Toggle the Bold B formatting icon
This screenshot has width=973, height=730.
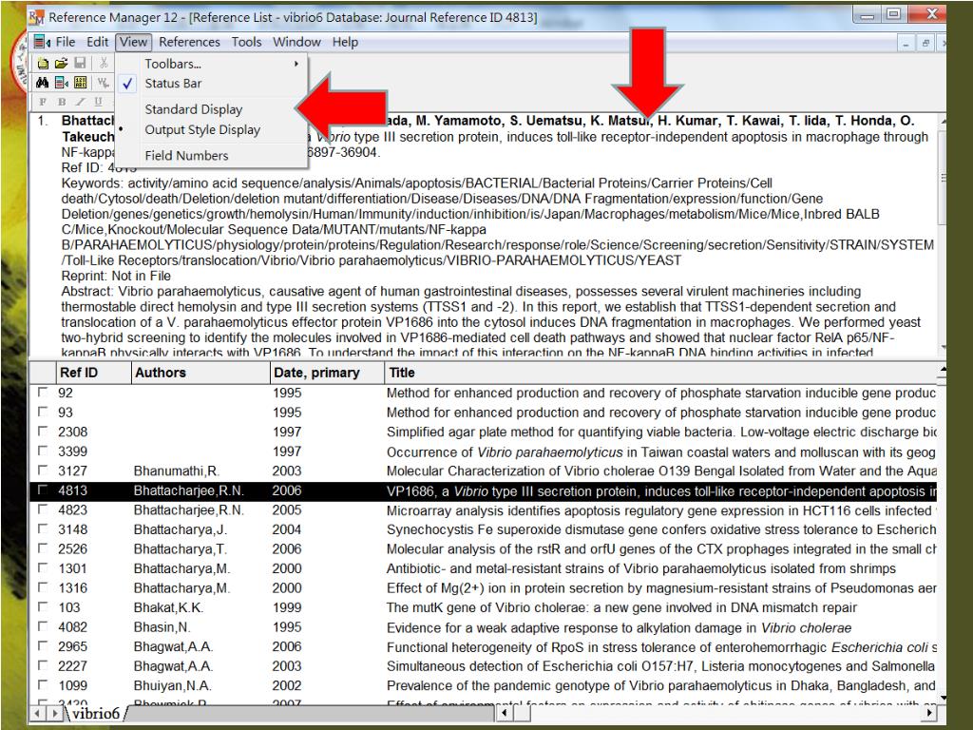[62, 102]
